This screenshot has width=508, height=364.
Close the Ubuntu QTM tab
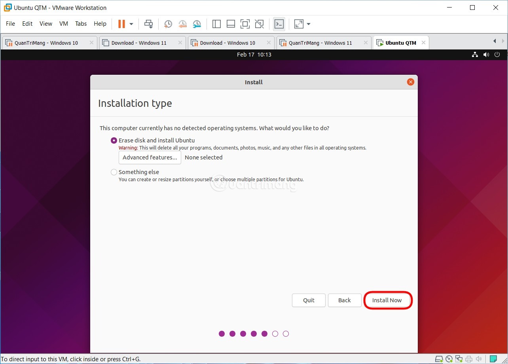423,43
